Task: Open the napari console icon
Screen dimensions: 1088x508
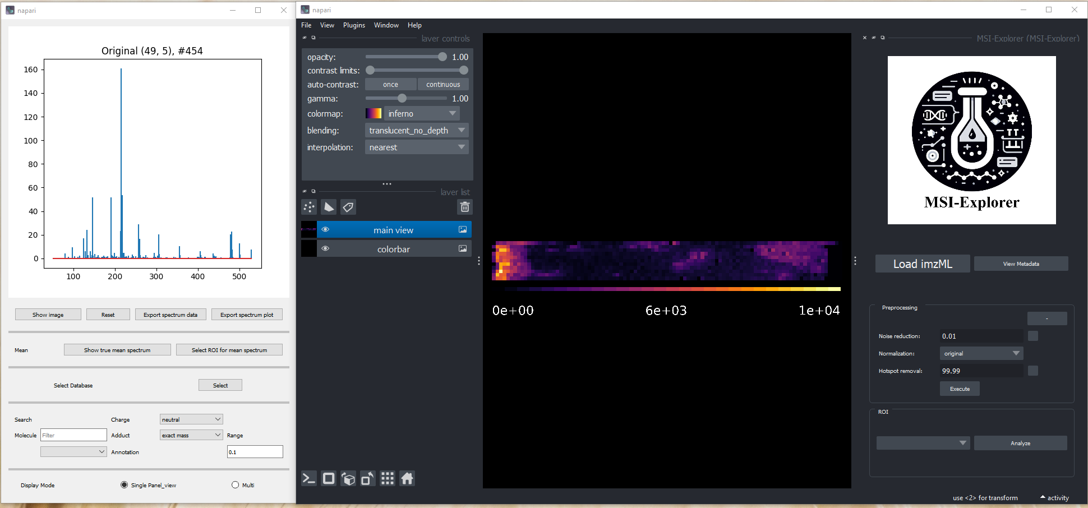Action: point(309,478)
